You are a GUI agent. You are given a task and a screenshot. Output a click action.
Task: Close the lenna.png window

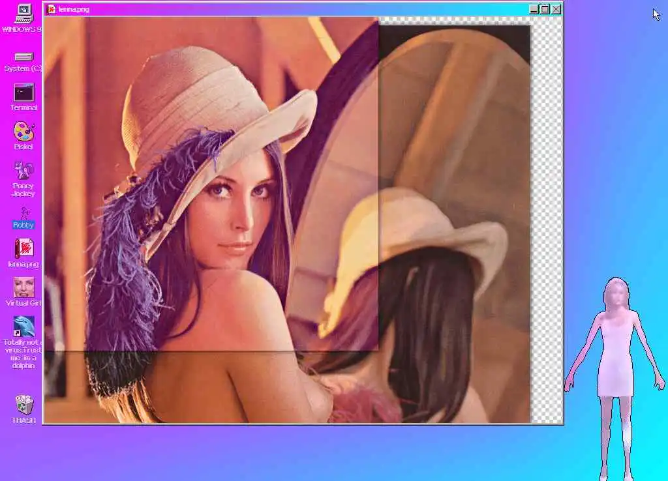coord(556,9)
